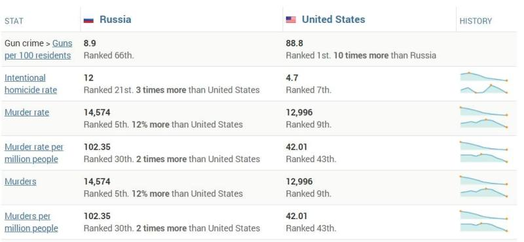This screenshot has height=242, width=524.
Task: Click the STAT column header
Action: tap(14, 21)
